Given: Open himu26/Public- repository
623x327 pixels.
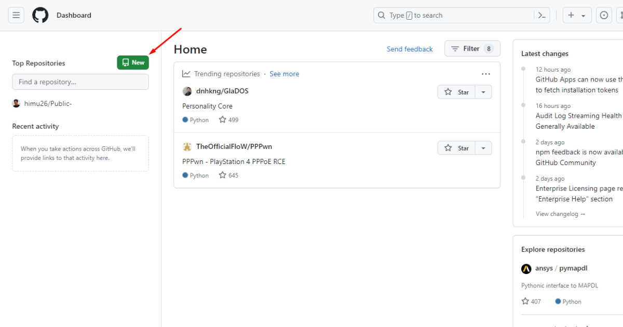Looking at the screenshot, I should coord(48,103).
